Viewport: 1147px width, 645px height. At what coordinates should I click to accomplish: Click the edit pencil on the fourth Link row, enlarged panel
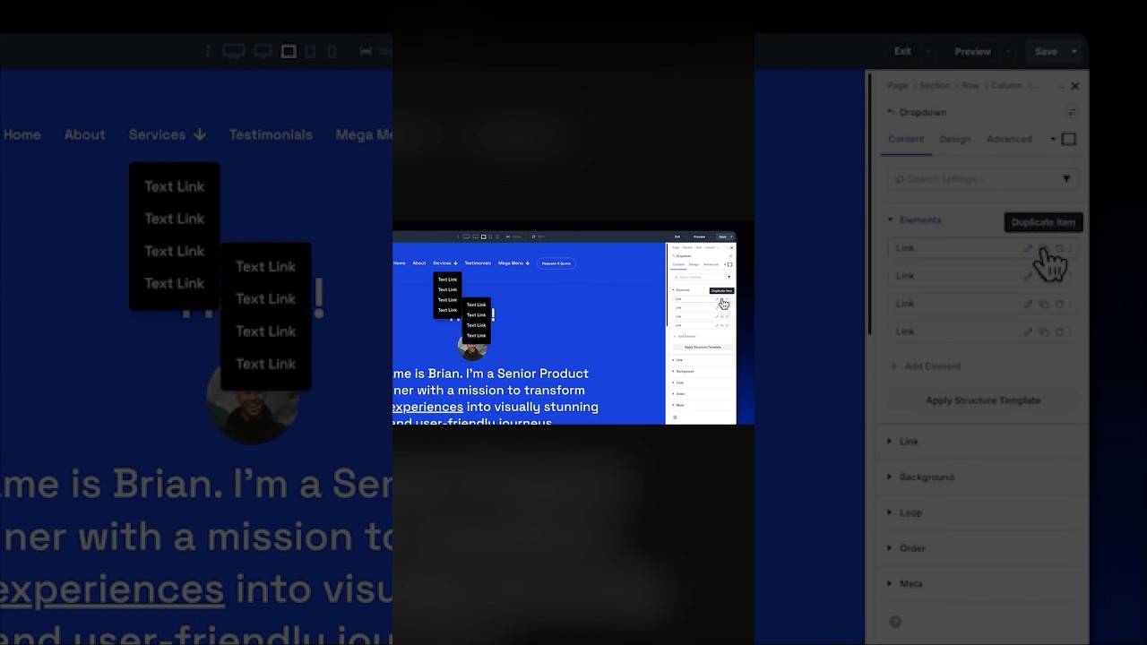click(1029, 331)
